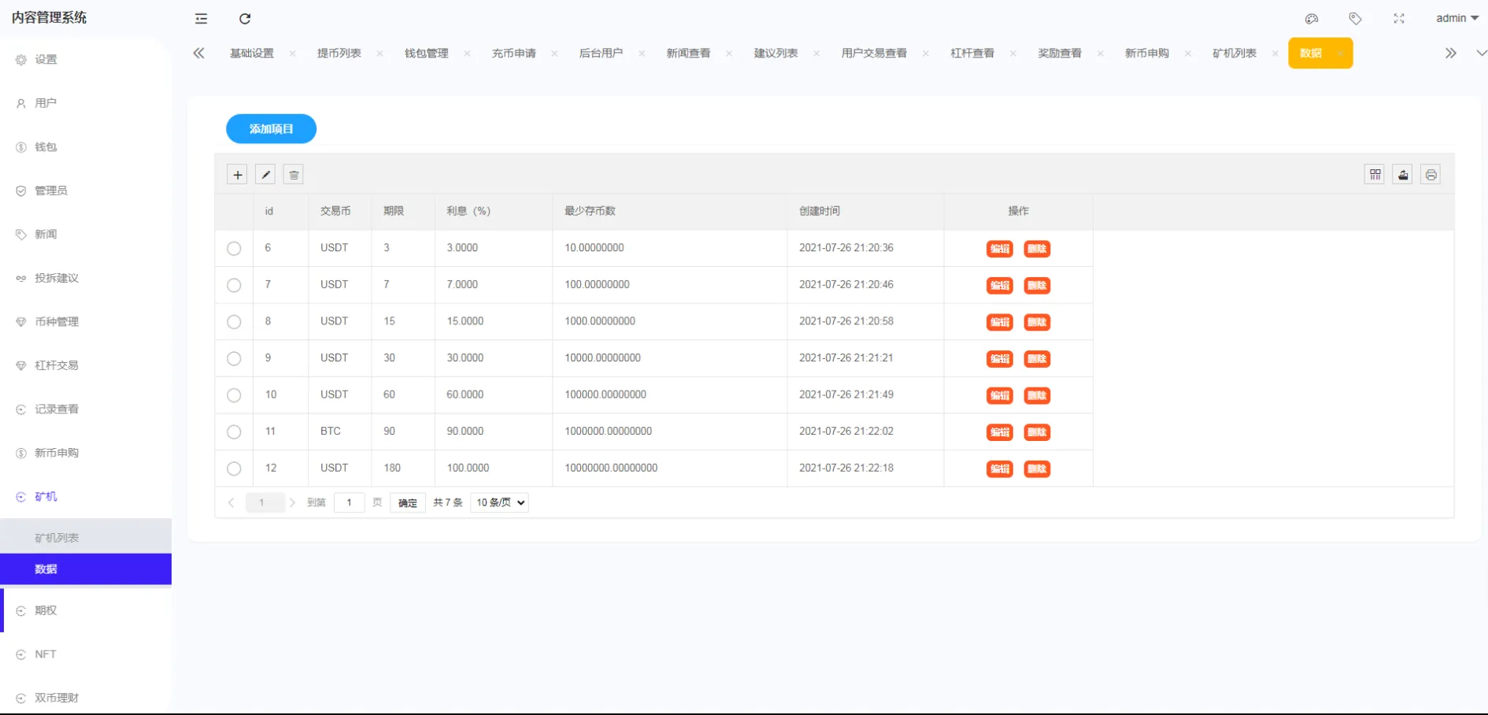The height and width of the screenshot is (715, 1488).
Task: Click the refresh icon in the top bar
Action: (245, 18)
